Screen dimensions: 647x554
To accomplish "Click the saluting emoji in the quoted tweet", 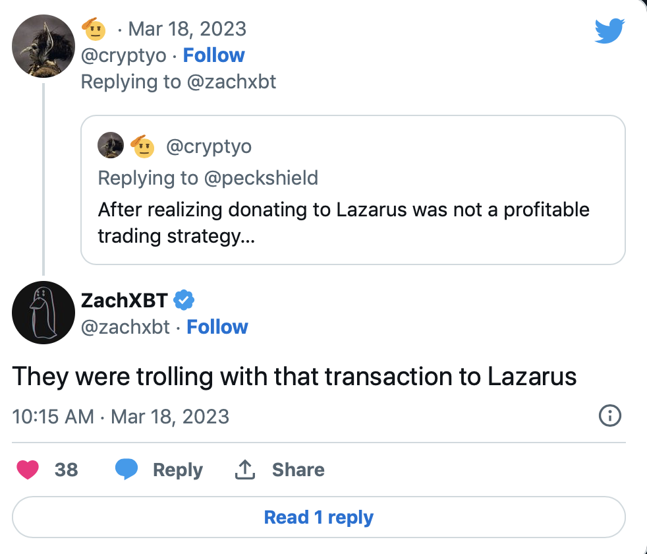I will pyautogui.click(x=143, y=146).
